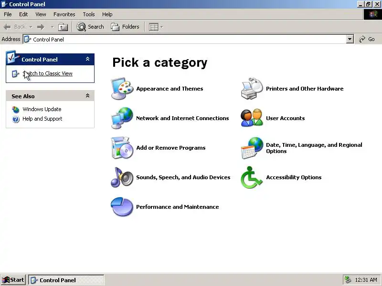Open the Tools menu
The height and width of the screenshot is (286, 382).
[x=89, y=14]
